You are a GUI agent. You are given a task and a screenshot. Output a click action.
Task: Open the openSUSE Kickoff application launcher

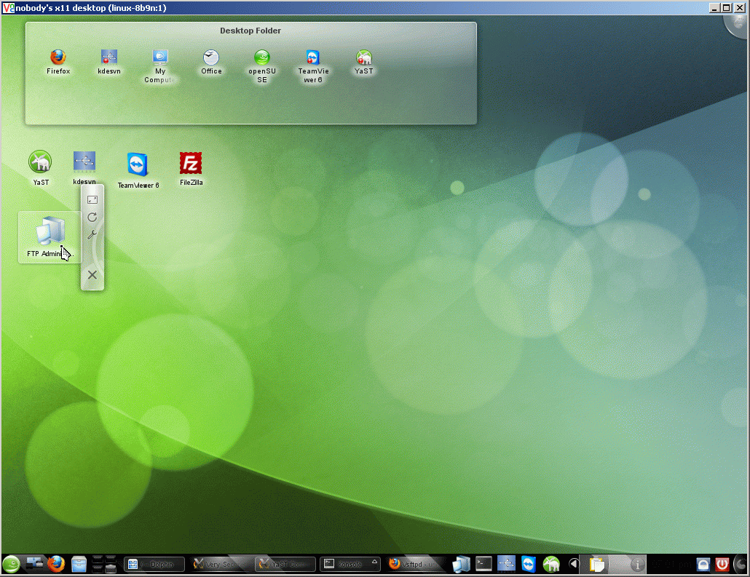12,565
